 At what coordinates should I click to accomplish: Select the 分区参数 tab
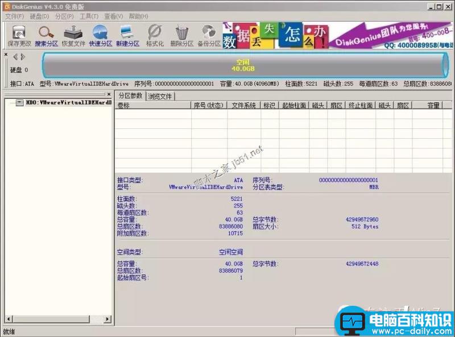pos(131,95)
